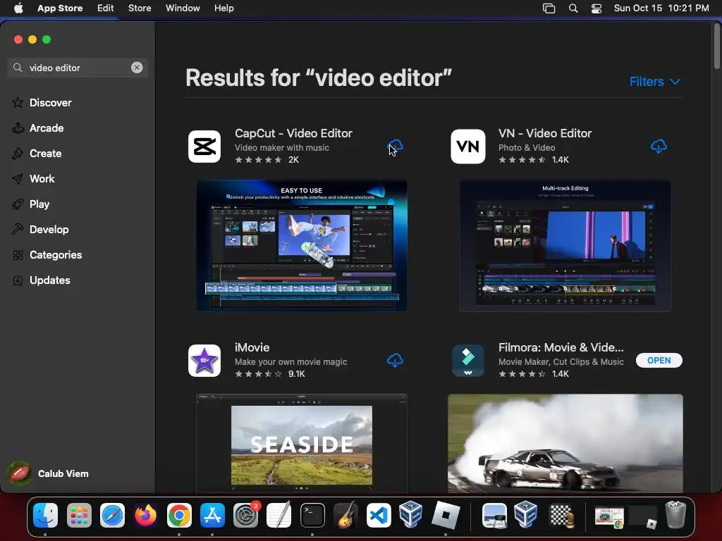Open the Filmora app with the OPEN button
This screenshot has height=541, width=722.
(x=659, y=360)
